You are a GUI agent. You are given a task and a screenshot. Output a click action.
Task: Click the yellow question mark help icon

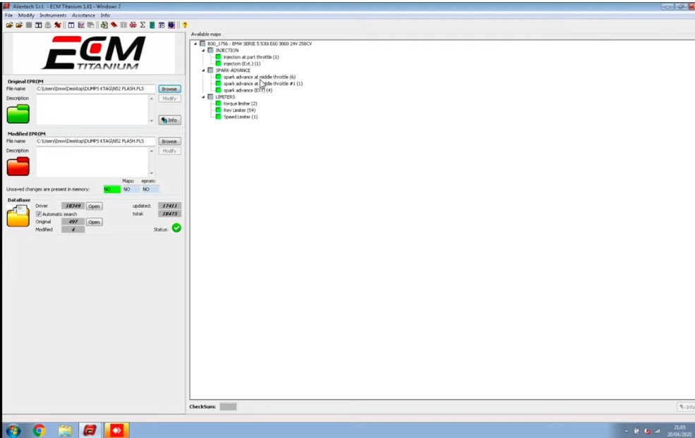click(x=185, y=25)
